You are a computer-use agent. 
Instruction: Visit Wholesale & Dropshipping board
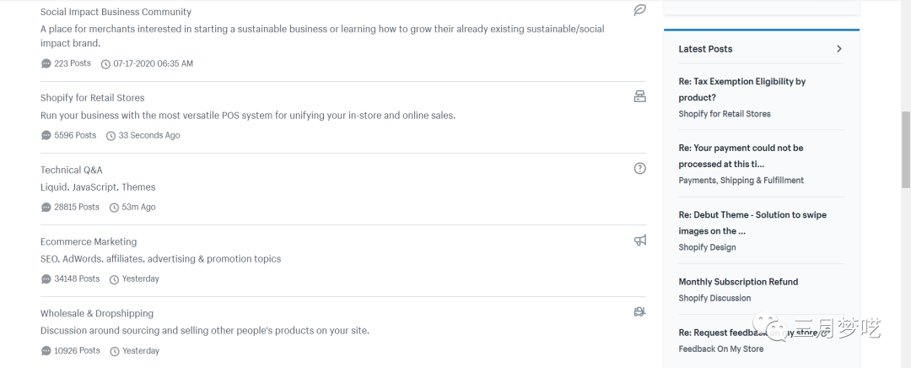click(x=97, y=313)
